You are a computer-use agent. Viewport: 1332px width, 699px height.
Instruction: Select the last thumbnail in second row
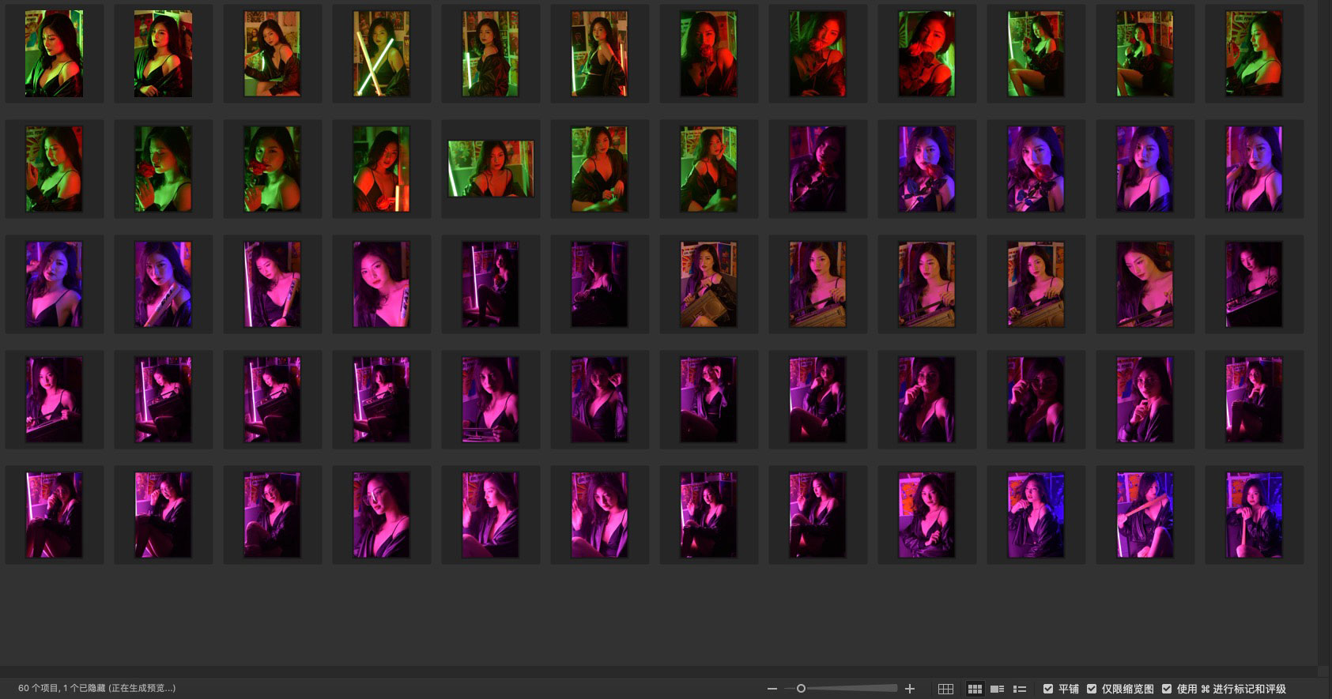pos(1254,169)
